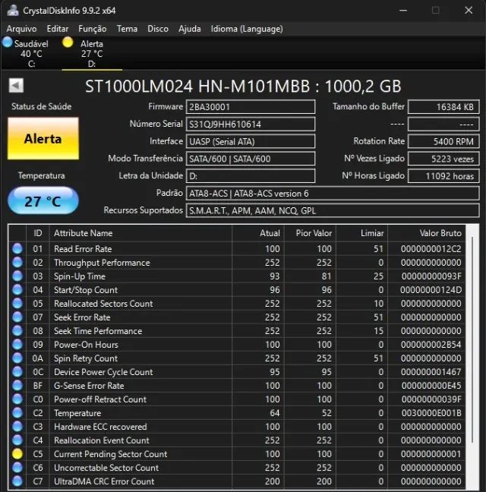Image resolution: width=486 pixels, height=492 pixels.
Task: Minimize the CrystalDiskInfo window
Action: (x=403, y=11)
